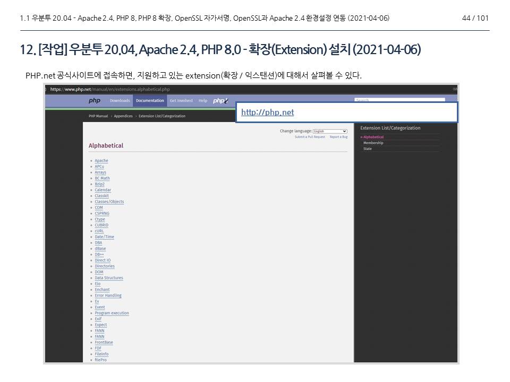
Task: Open the Event extension link
Action: 100,307
